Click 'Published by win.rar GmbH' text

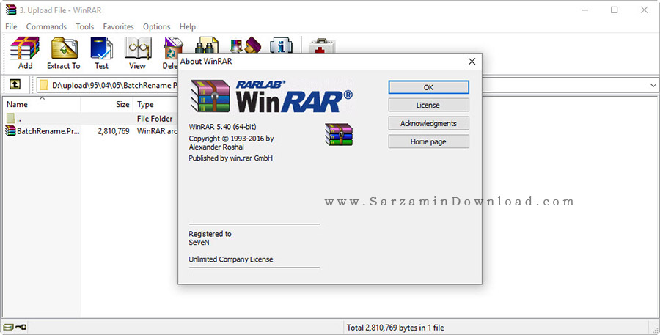click(x=231, y=158)
